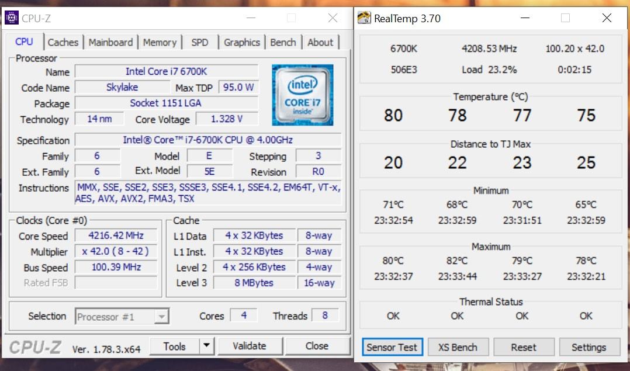This screenshot has height=371, width=630.
Task: Open the Mainboard tab
Action: (110, 42)
